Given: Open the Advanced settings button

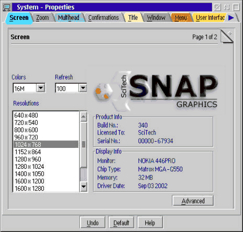Looking at the screenshot, I should (x=193, y=201).
